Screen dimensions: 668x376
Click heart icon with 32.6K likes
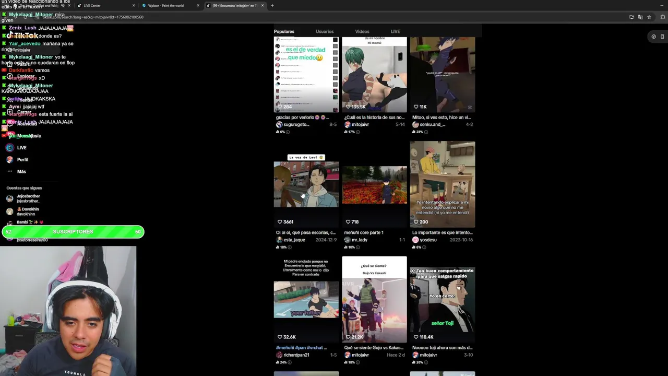point(280,337)
